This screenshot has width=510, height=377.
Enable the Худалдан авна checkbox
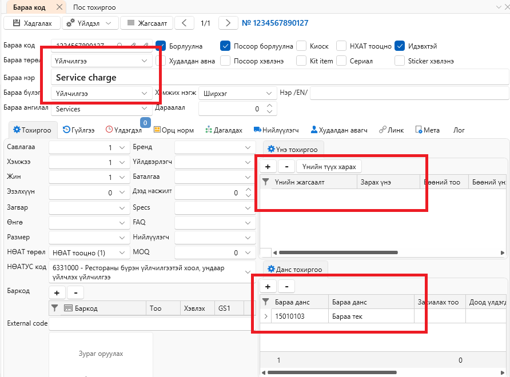point(161,61)
